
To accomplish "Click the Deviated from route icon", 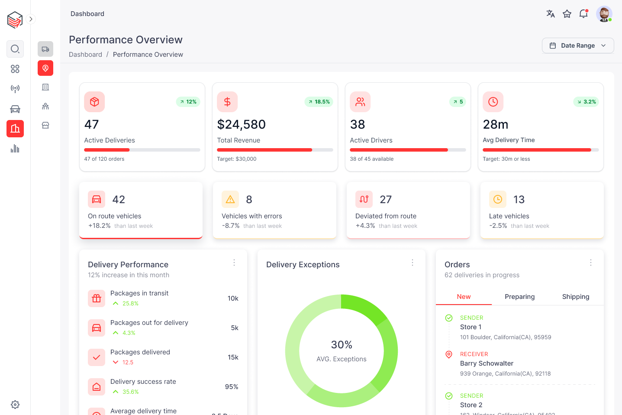I will (364, 199).
